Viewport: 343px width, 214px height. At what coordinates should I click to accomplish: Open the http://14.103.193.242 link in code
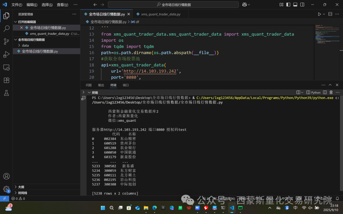click(150, 71)
